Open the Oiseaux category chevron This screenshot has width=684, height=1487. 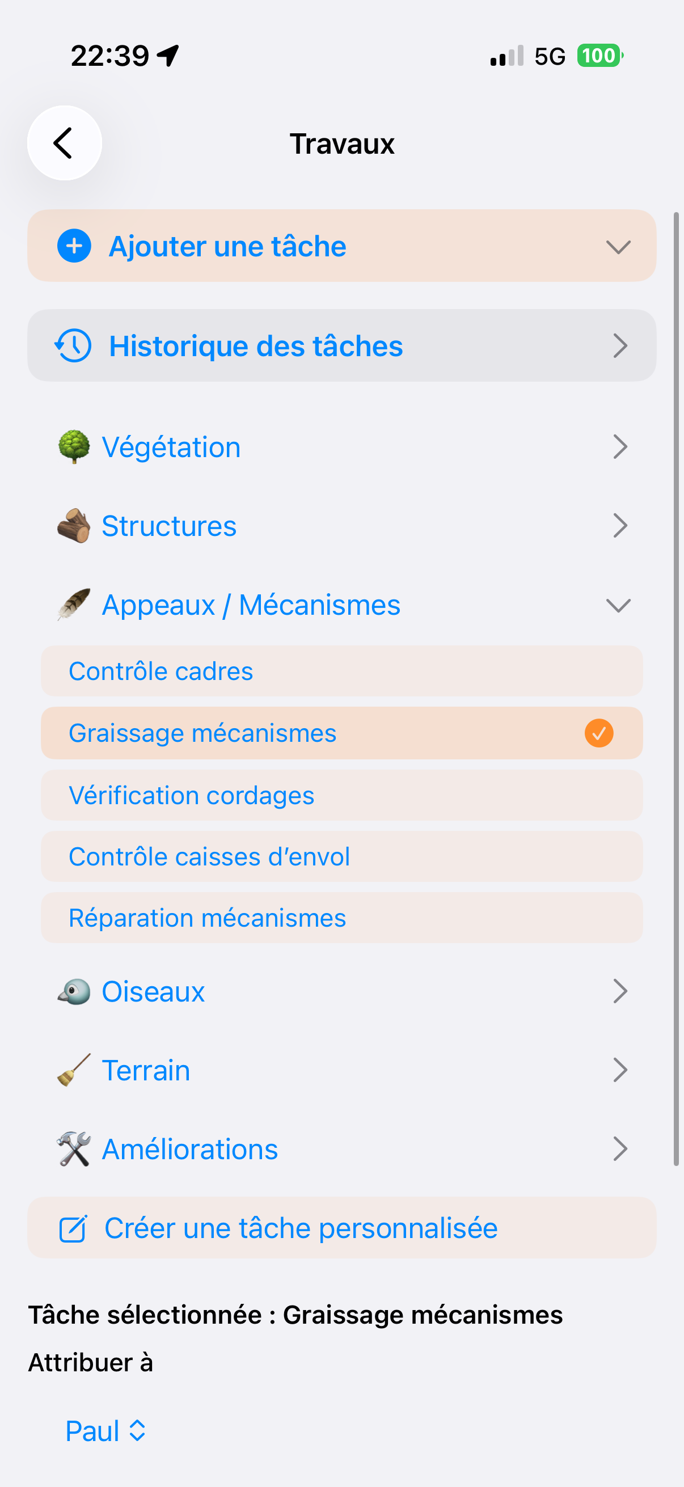pyautogui.click(x=620, y=992)
